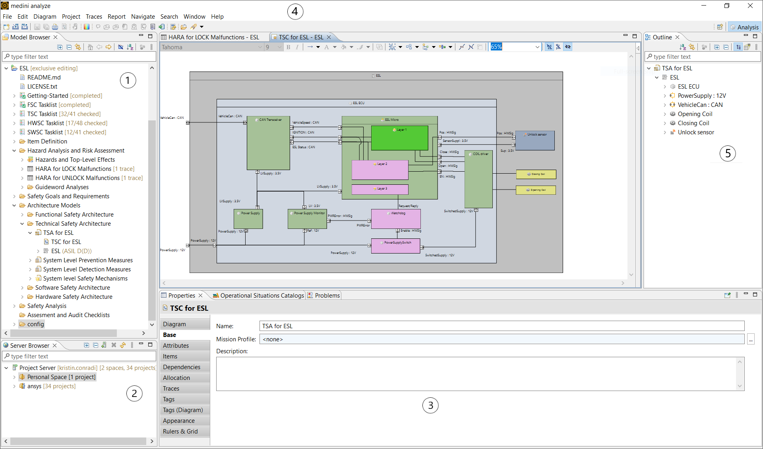The height and width of the screenshot is (449, 763).
Task: Open the Traces menu
Action: (94, 16)
